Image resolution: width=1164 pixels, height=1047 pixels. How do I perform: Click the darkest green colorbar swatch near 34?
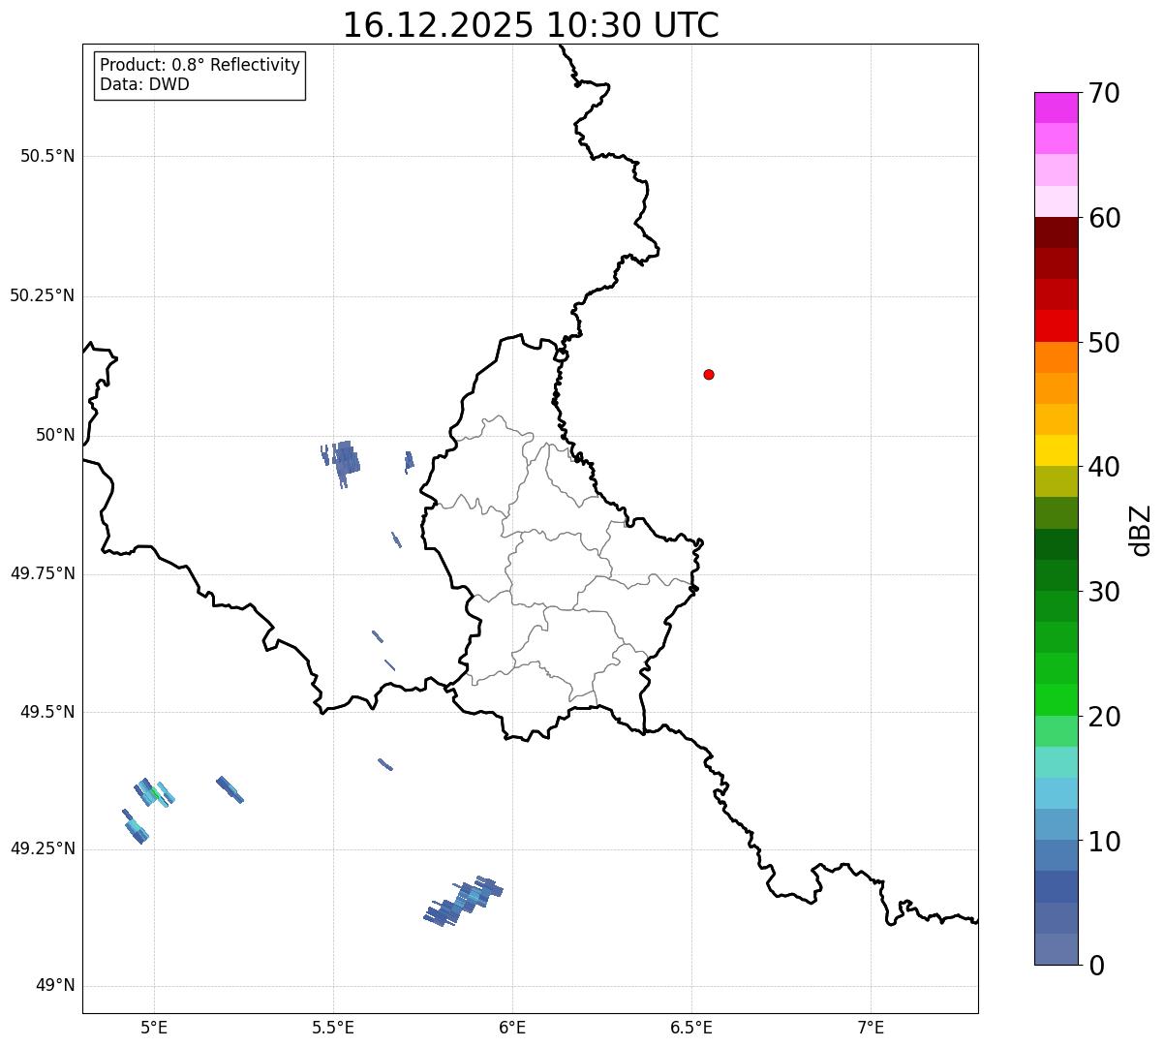(1057, 544)
